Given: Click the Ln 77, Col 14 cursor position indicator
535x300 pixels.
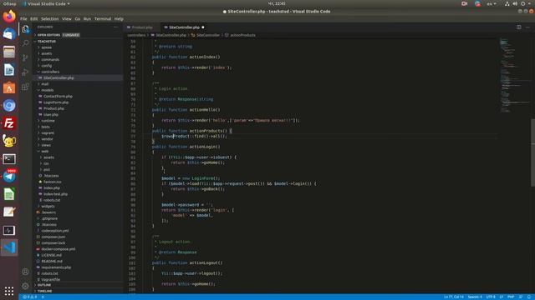Looking at the screenshot, I should [454, 297].
